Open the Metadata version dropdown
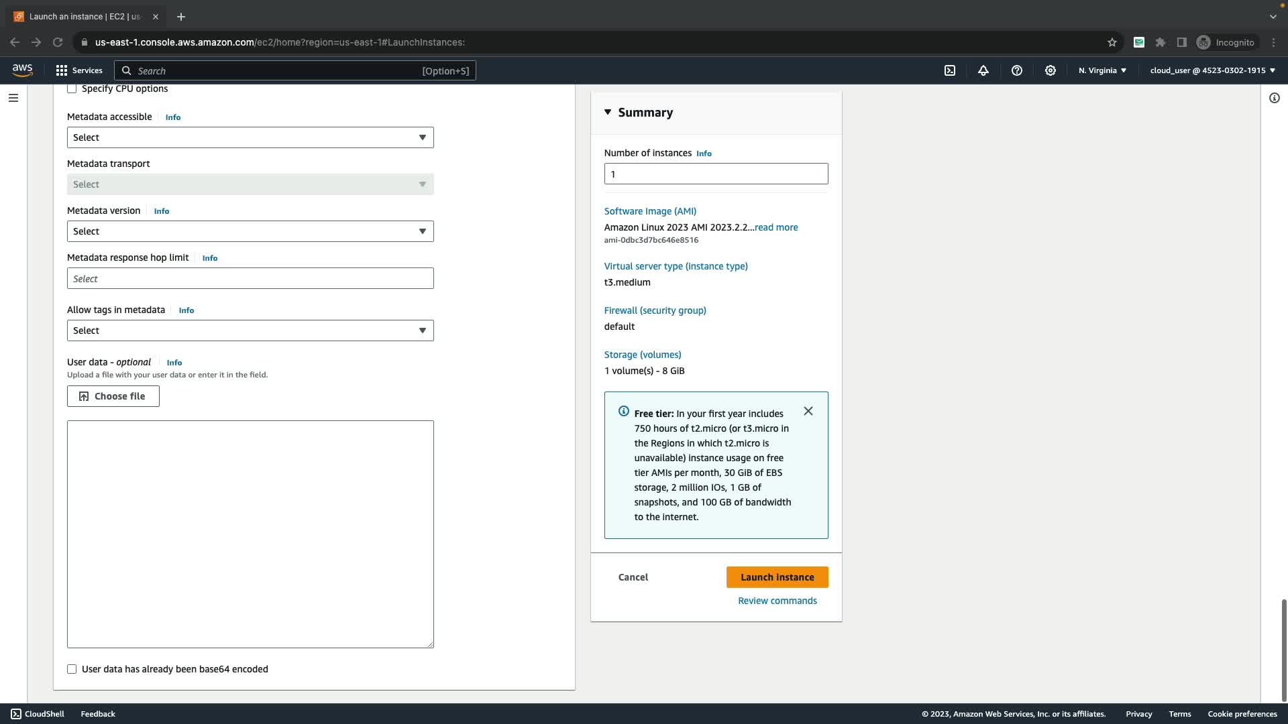The height and width of the screenshot is (724, 1288). pyautogui.click(x=250, y=231)
